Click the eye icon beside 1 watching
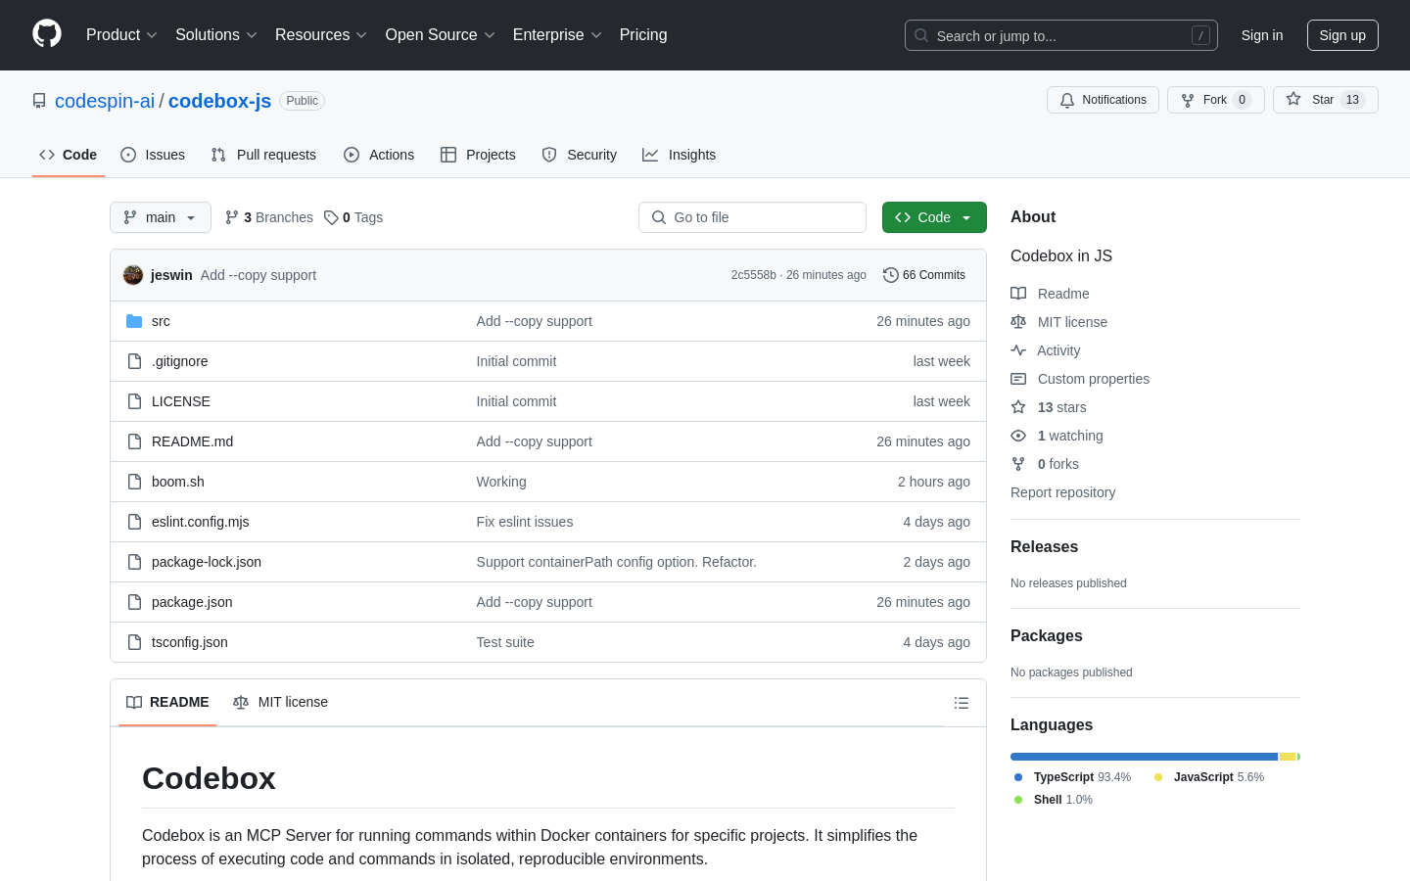 [x=1018, y=436]
